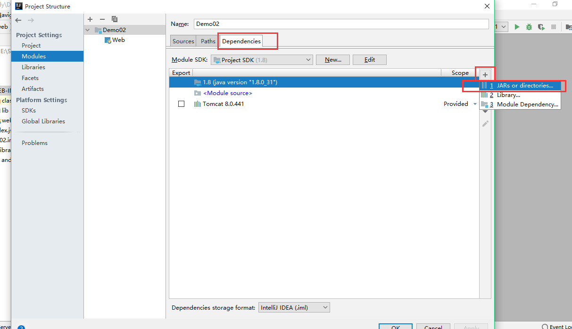Close the Project Structure dialog

click(487, 6)
